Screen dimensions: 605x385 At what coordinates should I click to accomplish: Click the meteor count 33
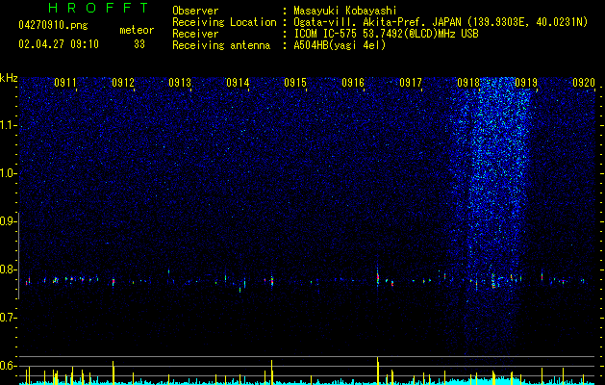pos(139,44)
